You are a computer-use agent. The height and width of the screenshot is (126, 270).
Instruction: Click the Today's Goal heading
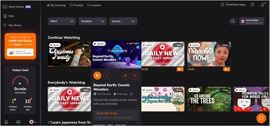[20, 70]
